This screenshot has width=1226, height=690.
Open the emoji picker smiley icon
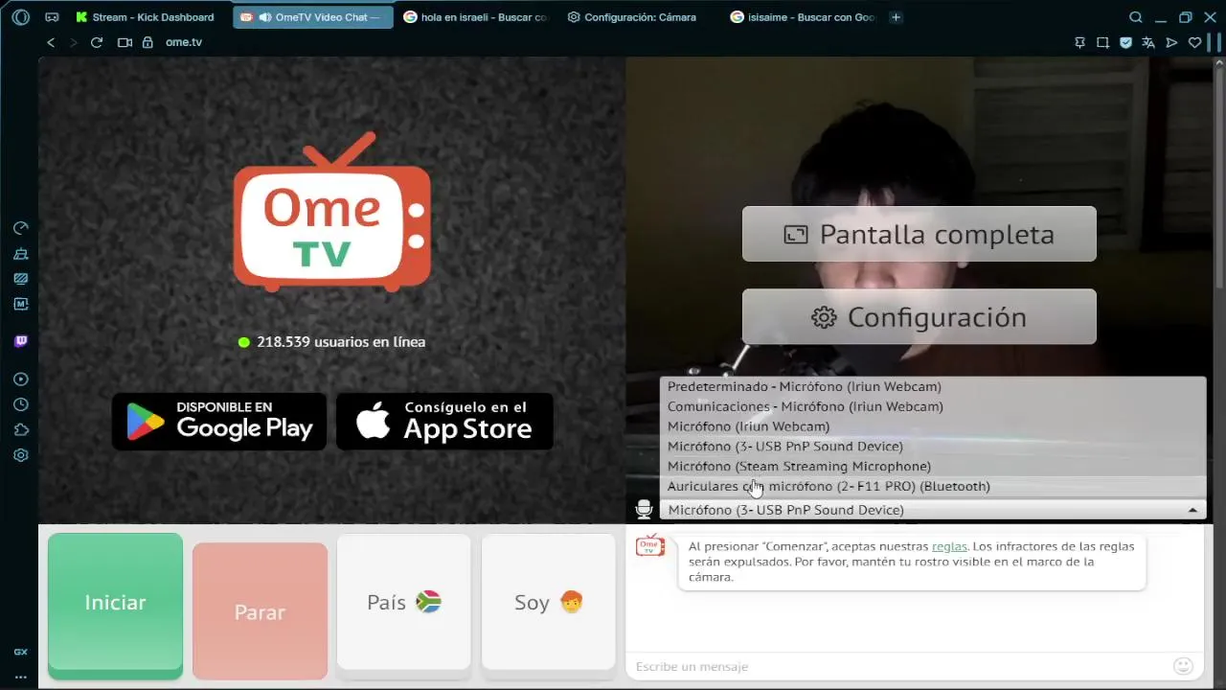[1183, 666]
